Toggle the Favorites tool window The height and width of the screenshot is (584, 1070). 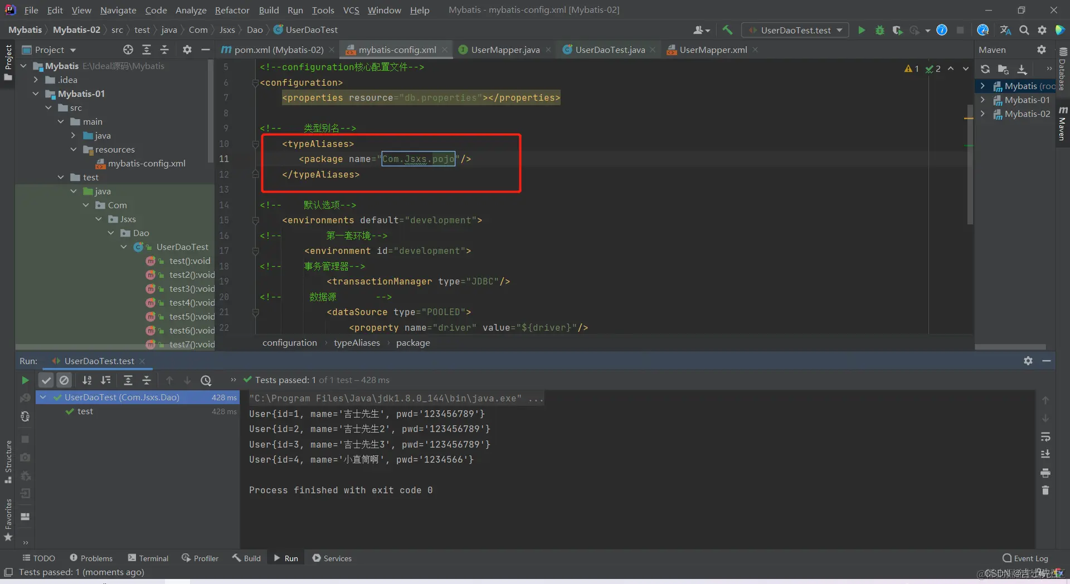[x=8, y=519]
